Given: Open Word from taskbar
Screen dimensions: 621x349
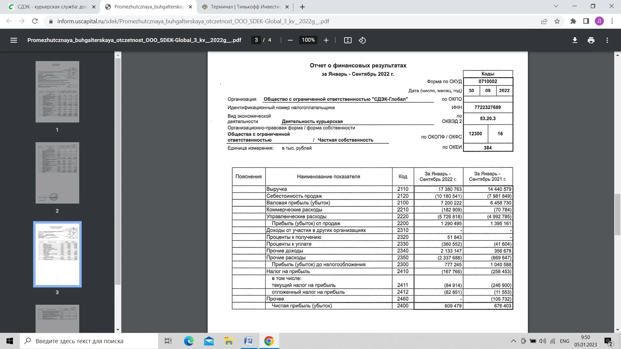Looking at the screenshot, I should (249, 341).
